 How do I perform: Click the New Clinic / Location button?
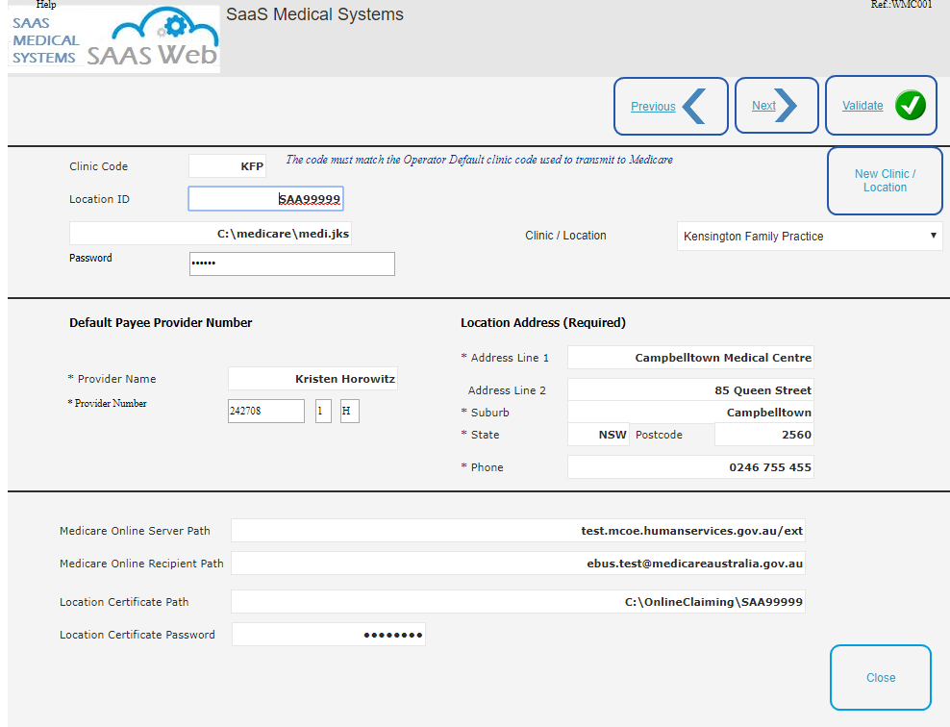885,181
